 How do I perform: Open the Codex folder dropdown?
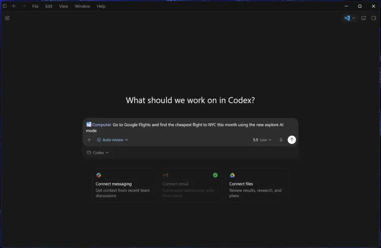tap(98, 153)
